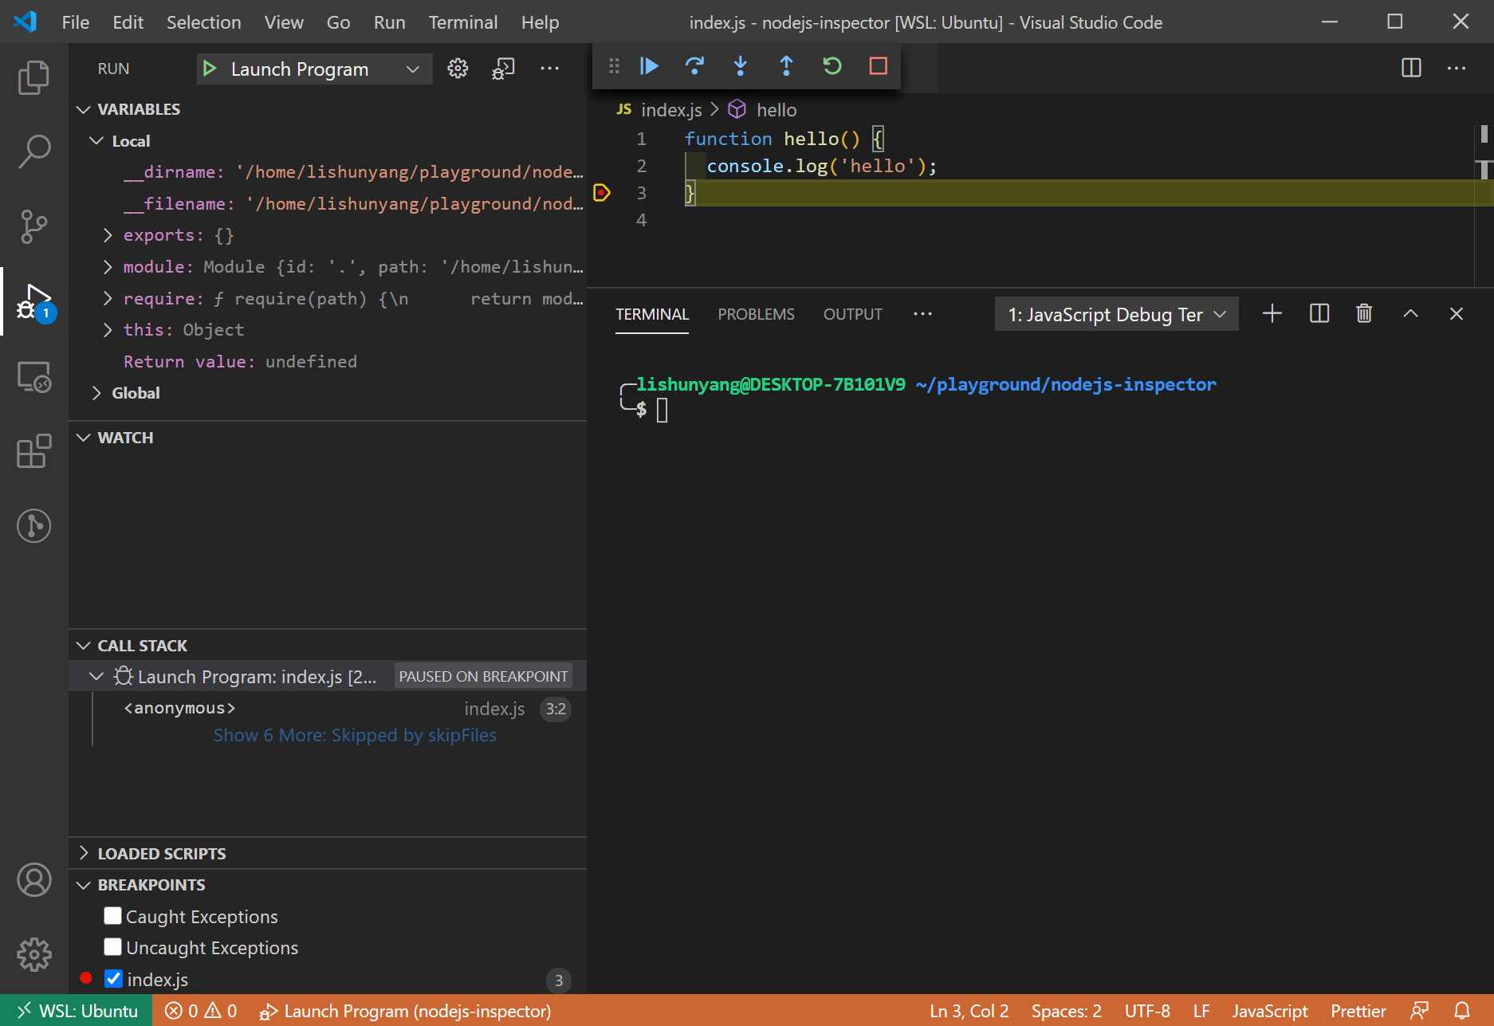This screenshot has height=1026, width=1494.
Task: Start debugging with green play arrow
Action: [x=210, y=69]
